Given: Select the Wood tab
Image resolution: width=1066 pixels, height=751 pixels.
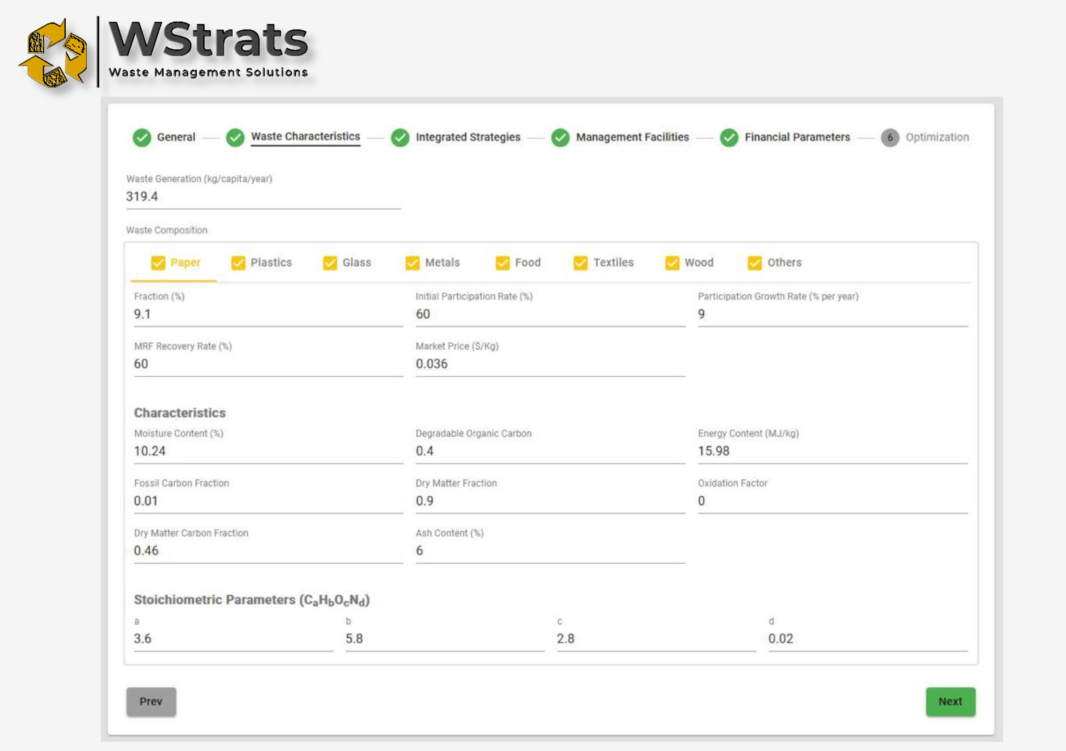Looking at the screenshot, I should point(699,263).
